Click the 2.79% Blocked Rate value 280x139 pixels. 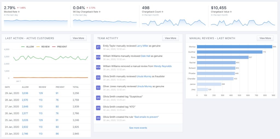point(10,8)
